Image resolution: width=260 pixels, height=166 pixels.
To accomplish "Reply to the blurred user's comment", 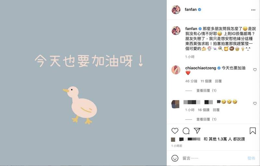I will tap(216, 110).
